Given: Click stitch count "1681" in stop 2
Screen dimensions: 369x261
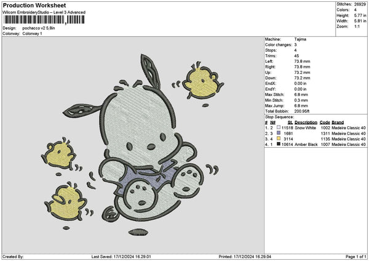Looking at the screenshot, I should 288,134.
